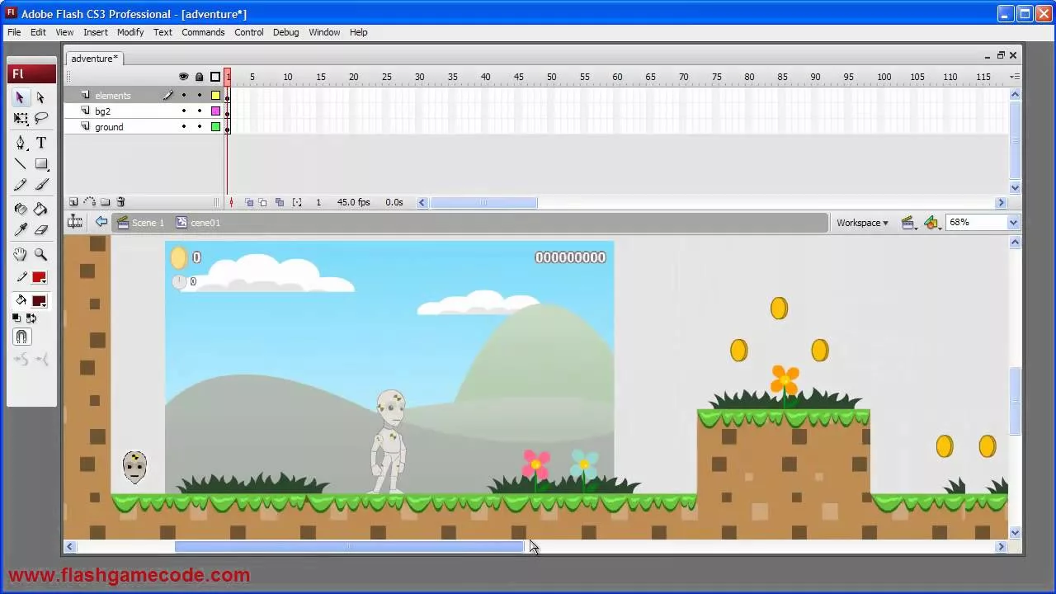
Task: Show elements layer as outlines
Action: pos(215,95)
